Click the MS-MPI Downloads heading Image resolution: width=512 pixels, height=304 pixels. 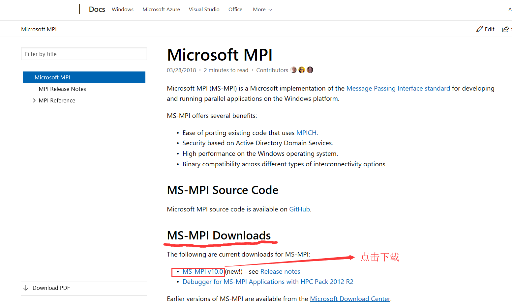point(219,235)
